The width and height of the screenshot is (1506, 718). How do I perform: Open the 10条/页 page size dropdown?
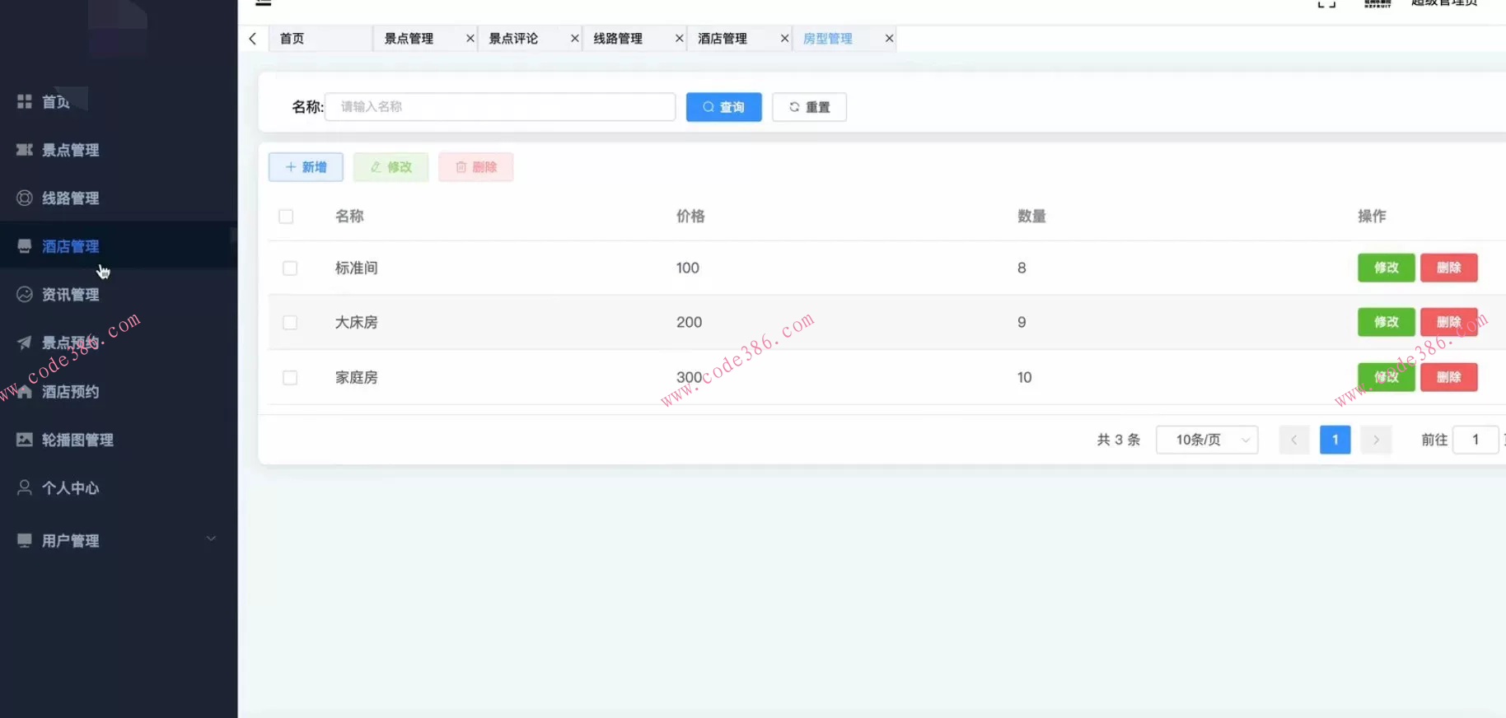tap(1206, 440)
